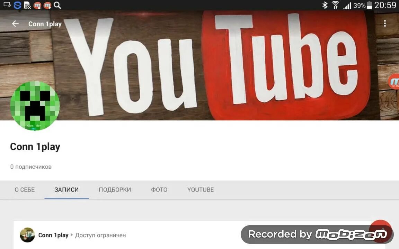Screen dimensions: 399x249
Task: Tap the first Mobizen notification icon
Action: 37,5
